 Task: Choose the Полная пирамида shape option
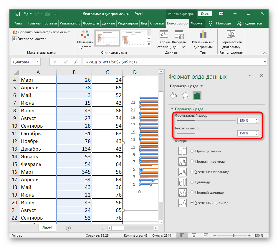point(192,162)
